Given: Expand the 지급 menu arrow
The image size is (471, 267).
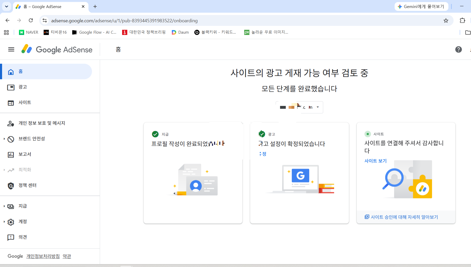Looking at the screenshot, I should (x=4, y=206).
